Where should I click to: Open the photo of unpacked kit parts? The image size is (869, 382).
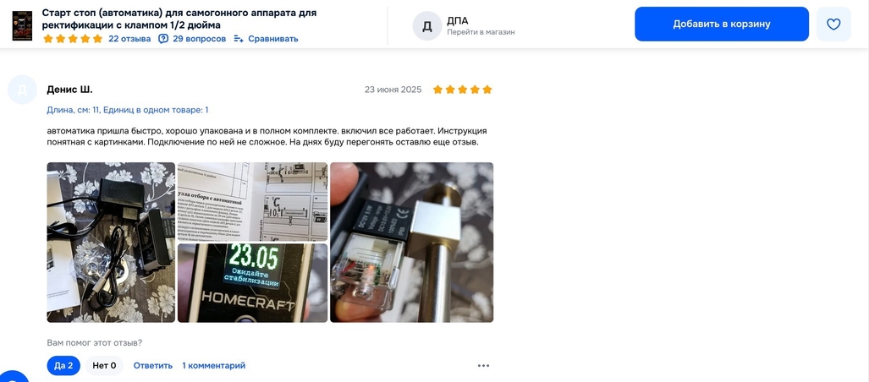(x=111, y=242)
